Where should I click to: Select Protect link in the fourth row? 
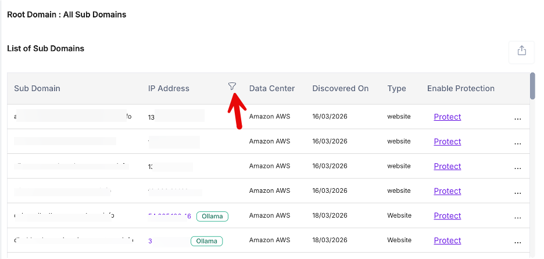pyautogui.click(x=447, y=191)
